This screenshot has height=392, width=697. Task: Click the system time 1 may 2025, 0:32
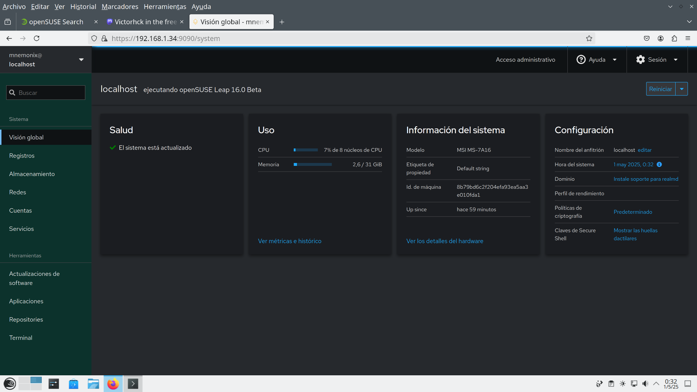coord(633,164)
